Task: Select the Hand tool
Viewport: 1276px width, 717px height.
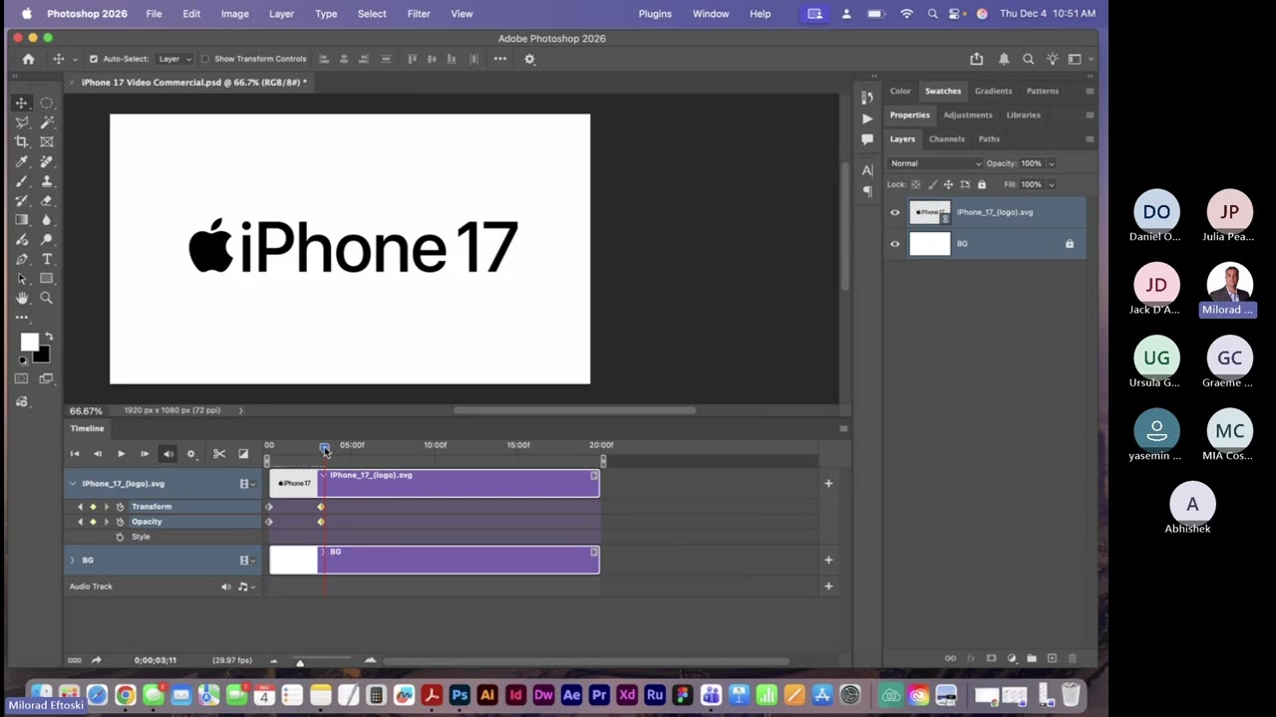Action: [x=21, y=298]
